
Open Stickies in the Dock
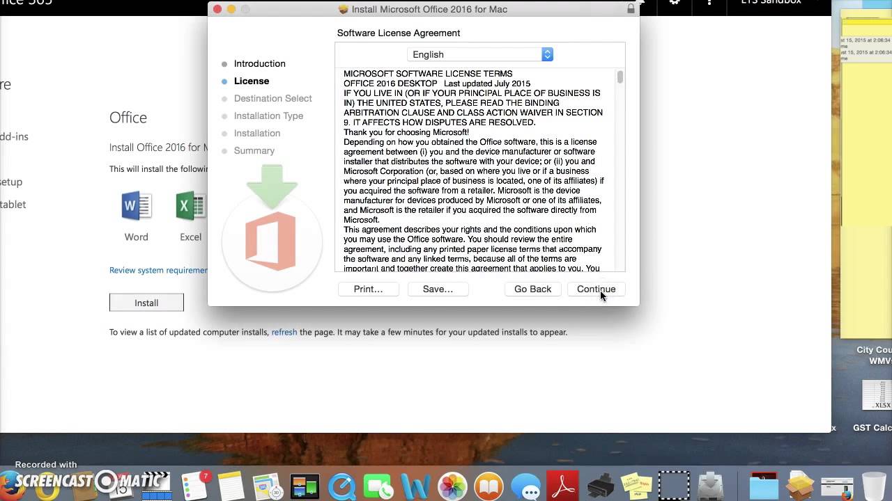636,487
